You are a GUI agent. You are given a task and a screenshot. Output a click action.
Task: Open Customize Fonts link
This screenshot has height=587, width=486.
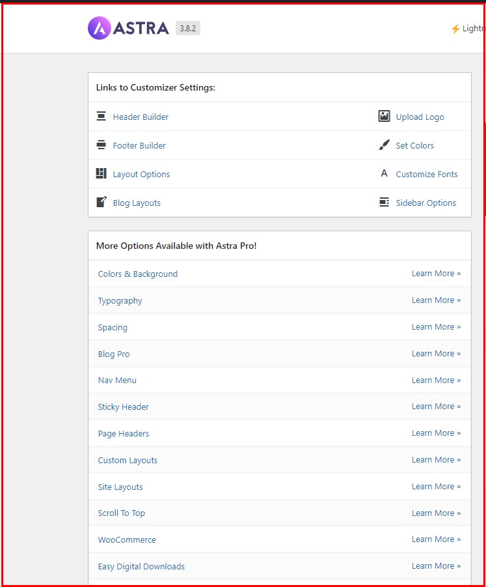tap(427, 174)
